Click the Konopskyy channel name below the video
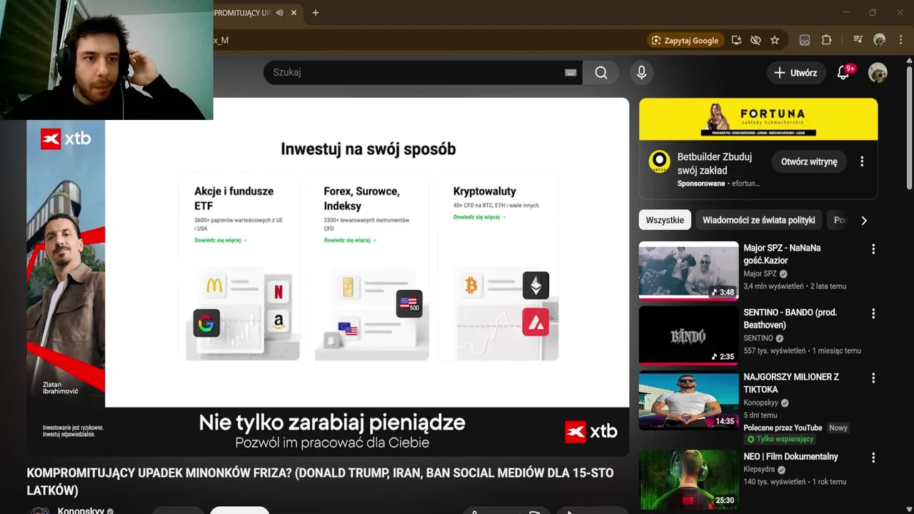 click(x=81, y=511)
